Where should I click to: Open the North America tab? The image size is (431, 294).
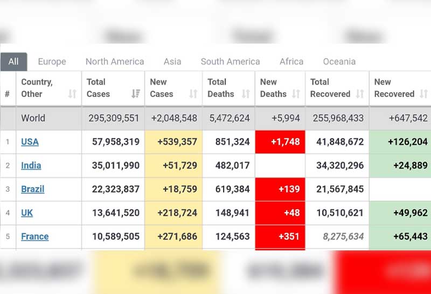(115, 61)
